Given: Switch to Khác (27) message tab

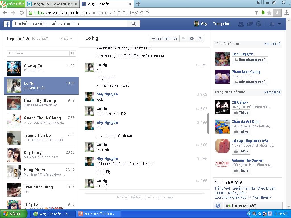Looking at the screenshot, I should pyautogui.click(x=40, y=38).
